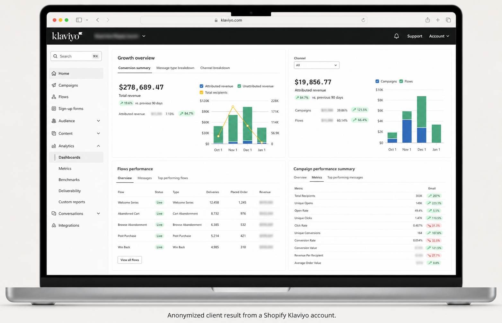This screenshot has width=502, height=323.
Task: Click the Campaigns paper-plane icon
Action: coord(54,85)
